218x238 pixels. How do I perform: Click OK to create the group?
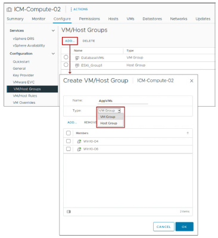point(184,227)
